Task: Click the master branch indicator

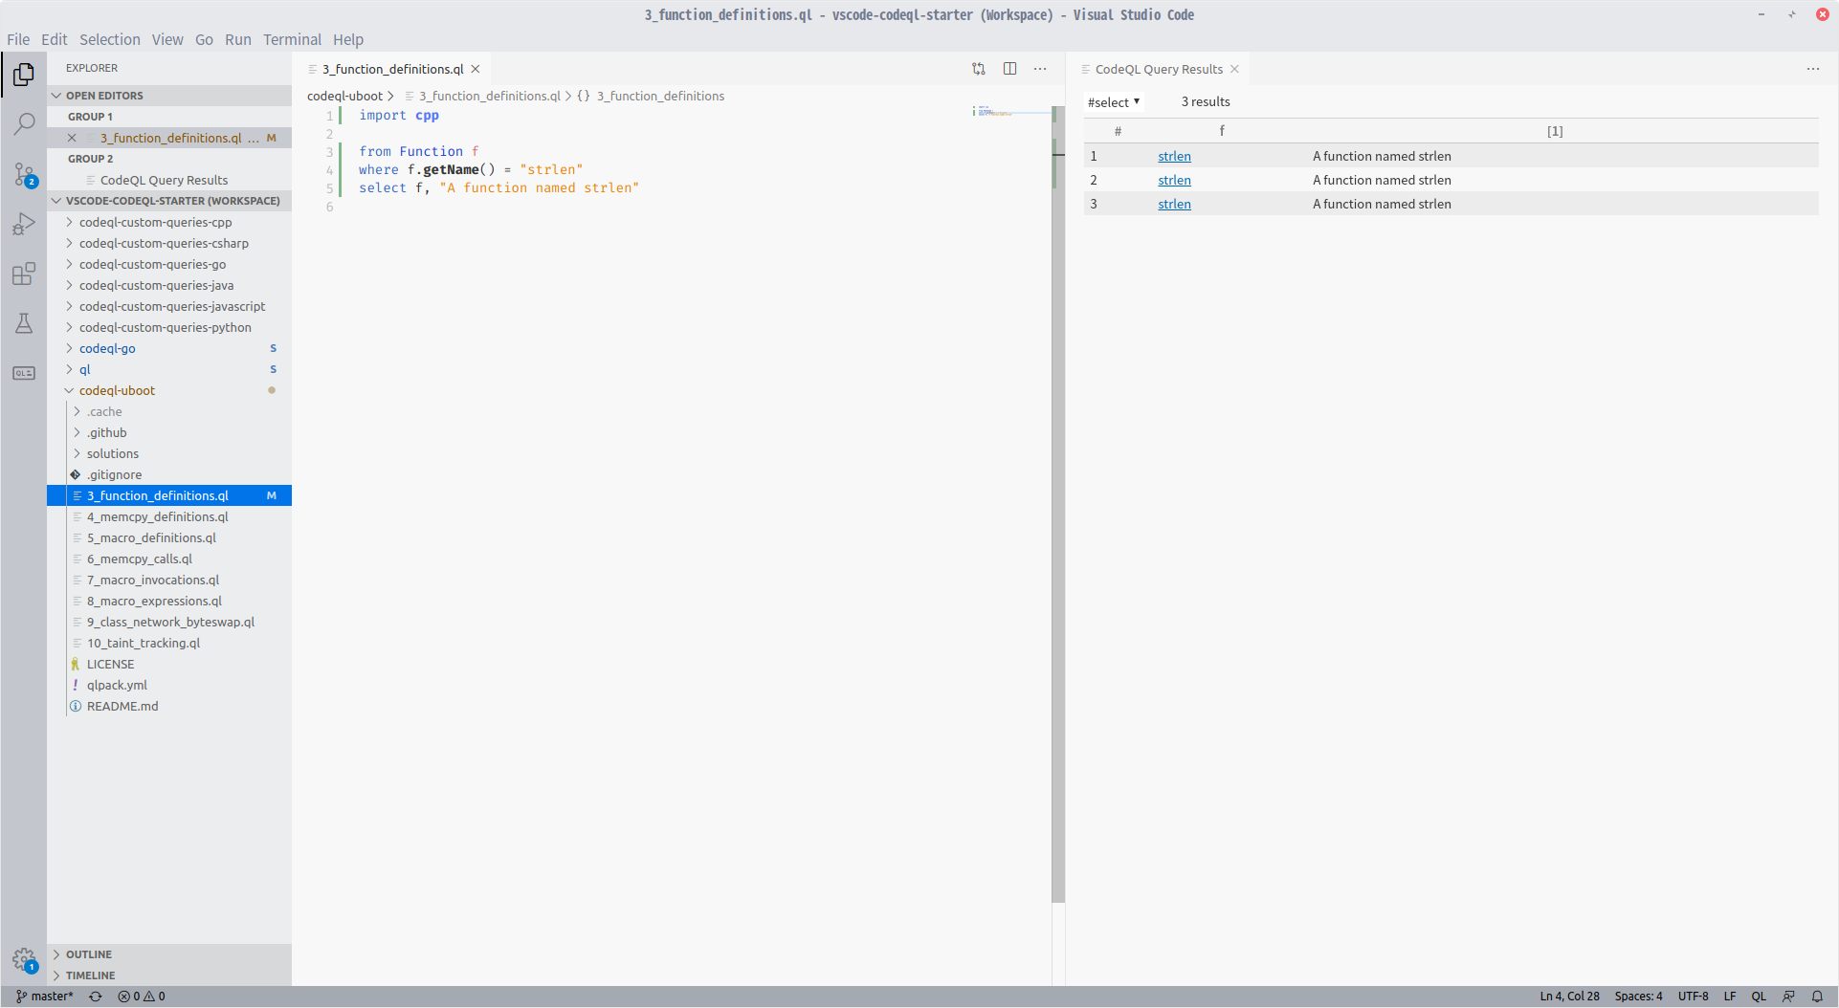Action: tap(45, 997)
